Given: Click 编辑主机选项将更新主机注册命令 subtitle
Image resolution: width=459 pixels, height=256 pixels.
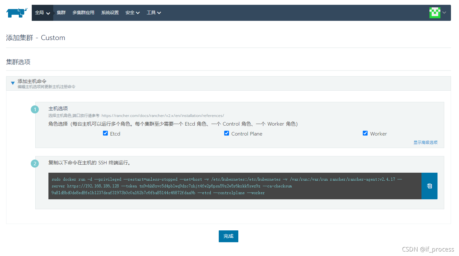Looking at the screenshot, I should [47, 87].
